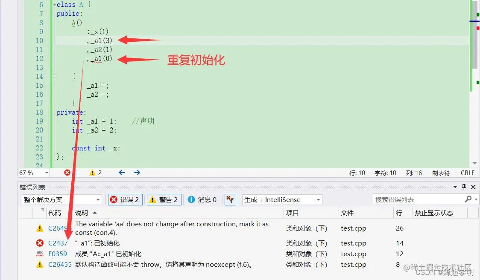
Task: Pin the 错误列表 panel
Action: point(464,187)
